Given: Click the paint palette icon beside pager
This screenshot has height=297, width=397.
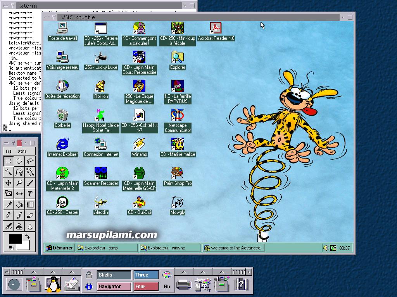Looking at the screenshot, I should pos(167,275).
